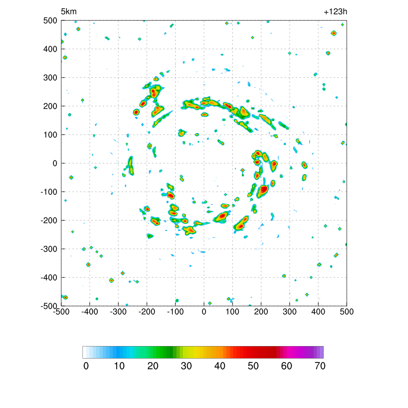
Task: Click the y-axis tick label "-300"
Action: click(49, 249)
